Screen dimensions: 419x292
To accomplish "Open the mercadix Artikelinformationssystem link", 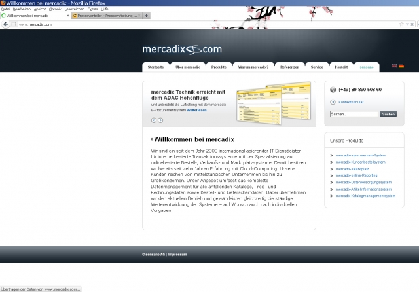I will point(363,189).
